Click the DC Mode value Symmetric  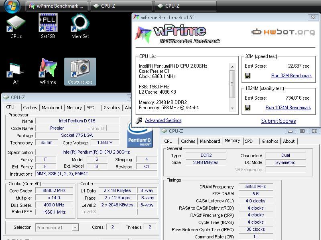(286, 162)
